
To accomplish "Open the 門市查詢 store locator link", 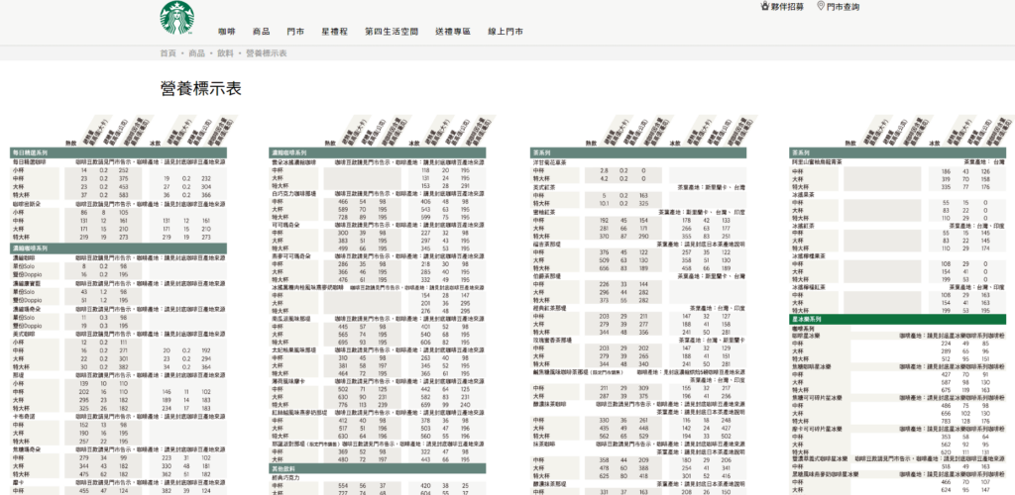I will click(844, 7).
